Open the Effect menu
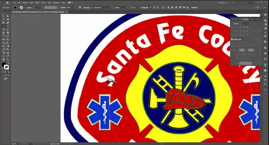 click(44, 3)
